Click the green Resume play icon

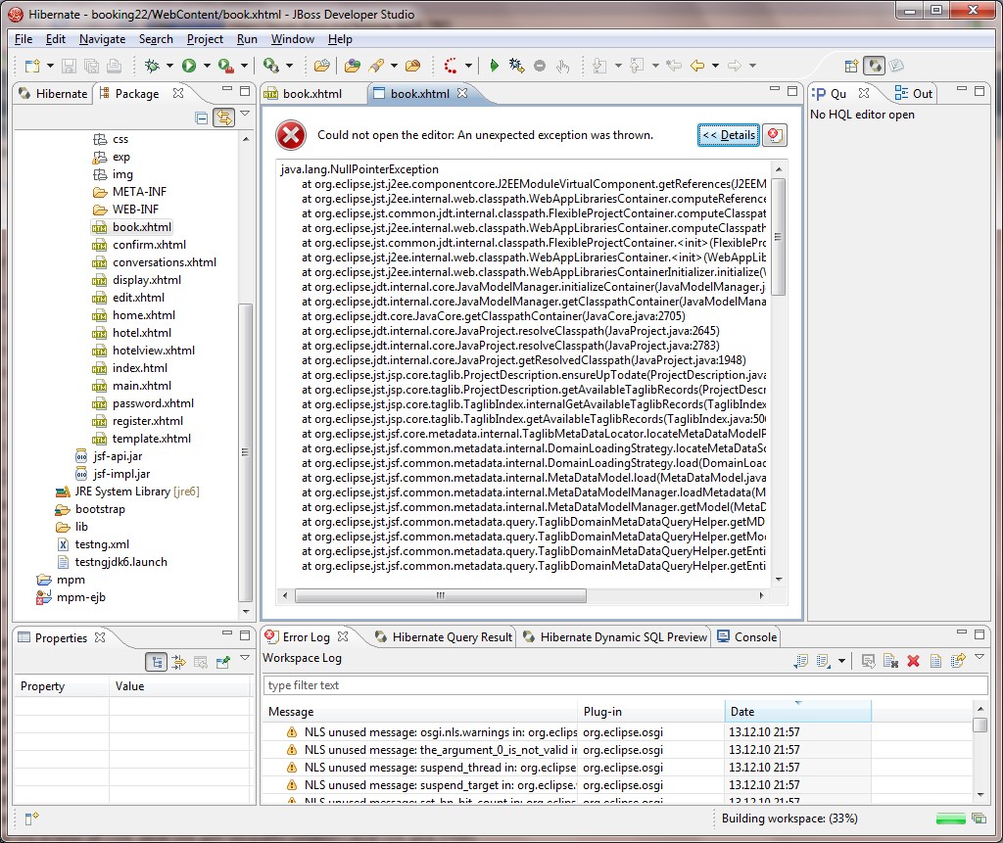(494, 66)
